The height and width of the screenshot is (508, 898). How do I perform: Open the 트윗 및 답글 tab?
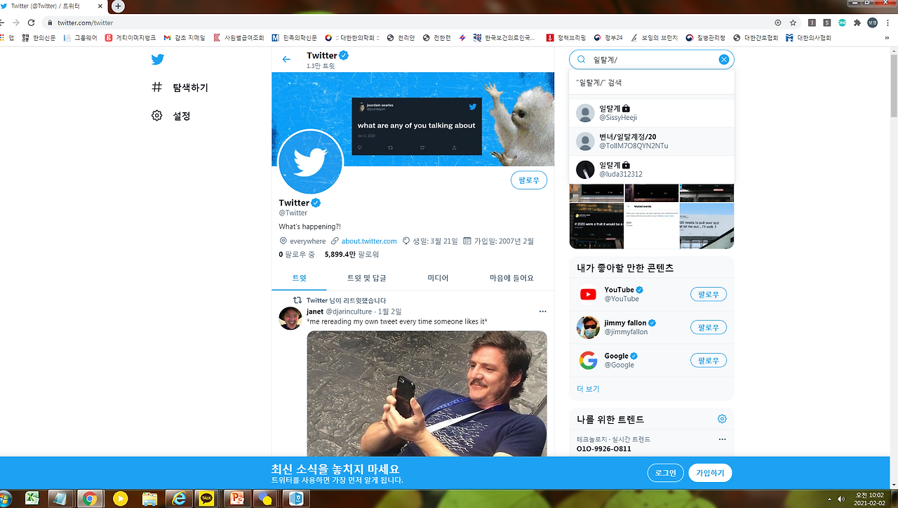(x=368, y=278)
